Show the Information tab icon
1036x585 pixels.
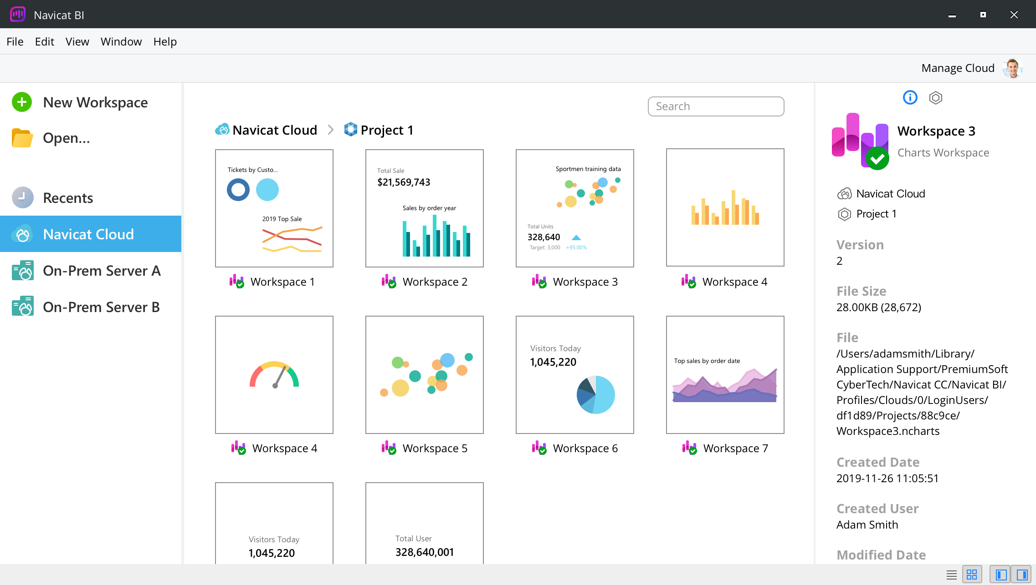pyautogui.click(x=910, y=97)
